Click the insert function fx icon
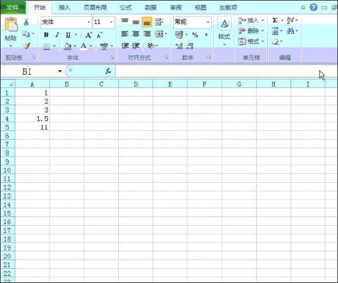This screenshot has height=283, width=338. tap(108, 71)
